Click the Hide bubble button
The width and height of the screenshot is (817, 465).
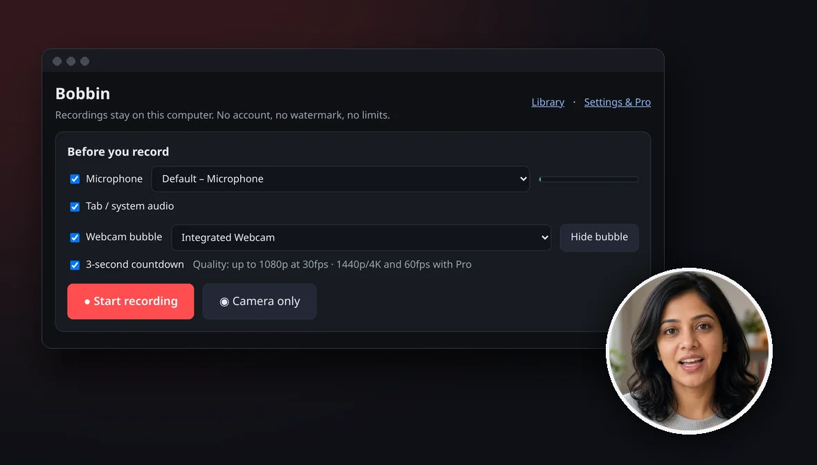coord(599,237)
